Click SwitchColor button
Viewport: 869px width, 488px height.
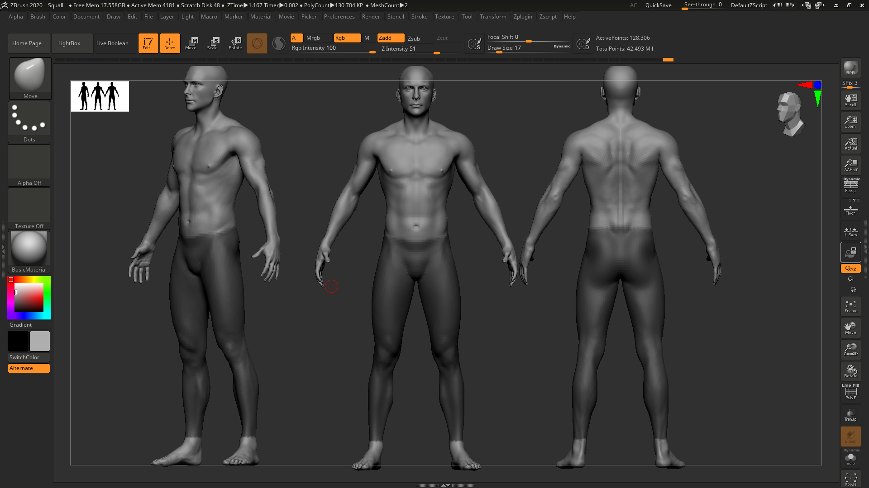[x=29, y=357]
